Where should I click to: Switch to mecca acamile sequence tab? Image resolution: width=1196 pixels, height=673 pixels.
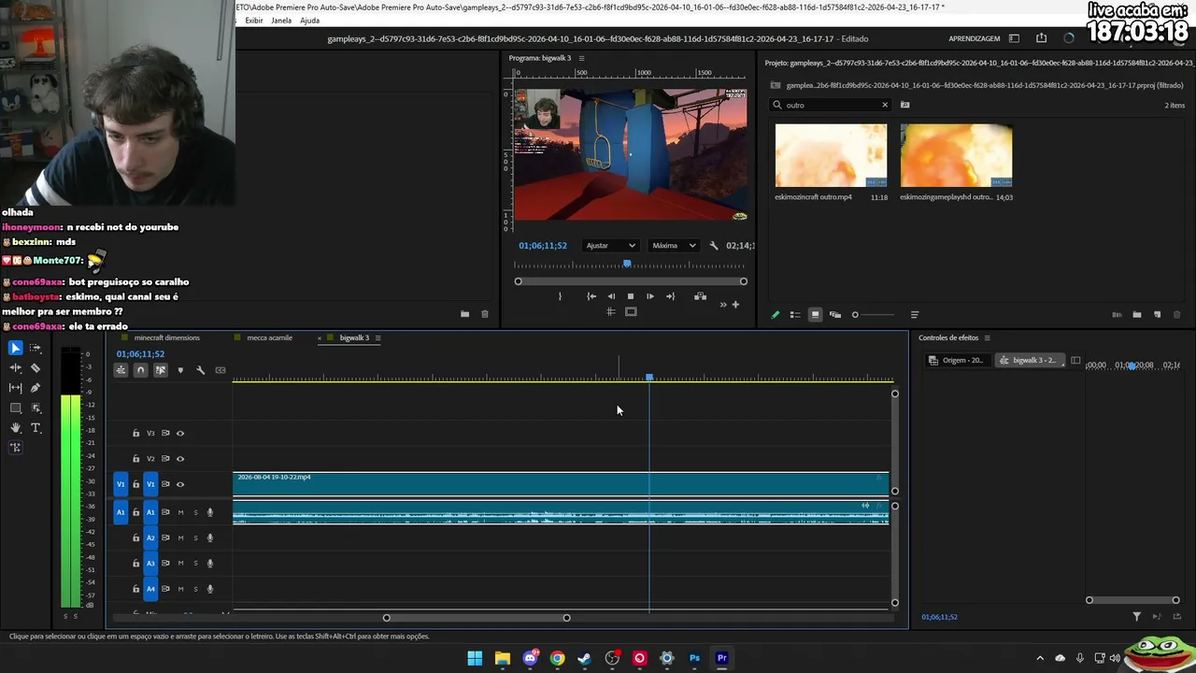pos(269,337)
